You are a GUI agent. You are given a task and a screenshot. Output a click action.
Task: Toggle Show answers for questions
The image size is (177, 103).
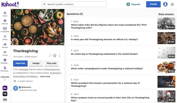click(166, 14)
